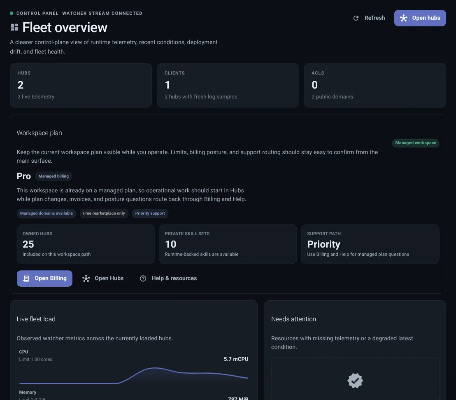456x400 pixels.
Task: Open help via the question mark circle icon
Action: [143, 278]
